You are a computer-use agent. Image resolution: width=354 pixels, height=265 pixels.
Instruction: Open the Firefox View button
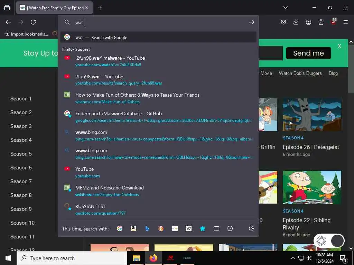click(7, 8)
